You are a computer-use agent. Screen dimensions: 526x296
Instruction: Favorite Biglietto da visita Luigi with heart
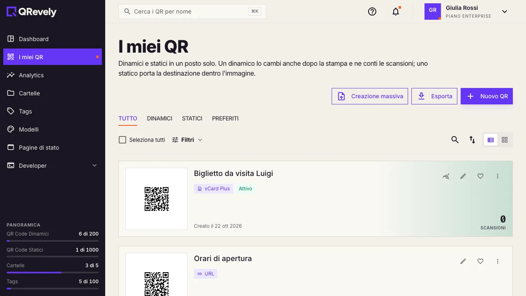tap(480, 176)
